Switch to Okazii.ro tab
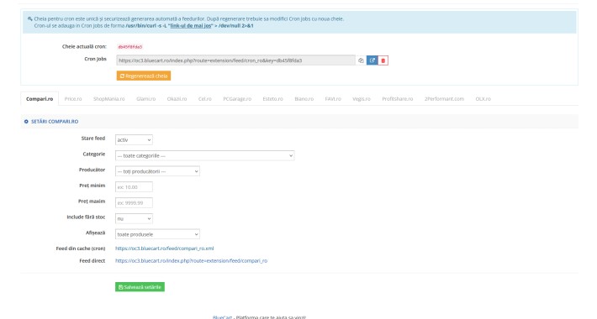This screenshot has width=597, height=319. tap(177, 99)
